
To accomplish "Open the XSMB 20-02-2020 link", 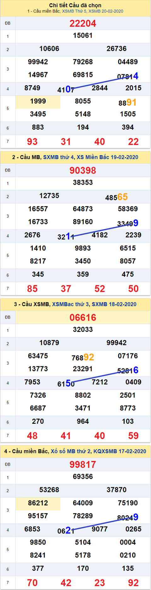I will tap(106, 11).
